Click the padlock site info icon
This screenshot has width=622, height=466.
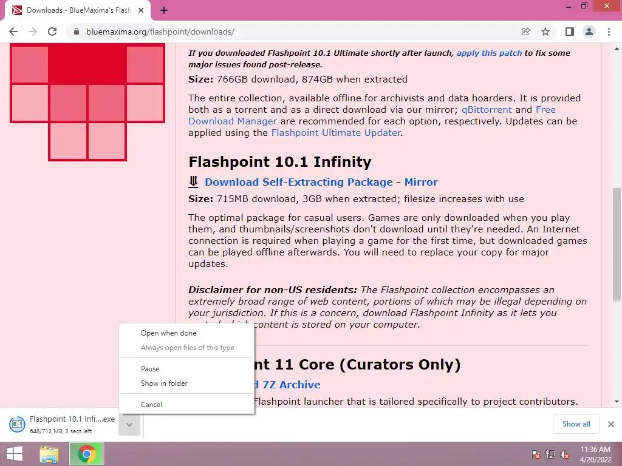point(77,32)
